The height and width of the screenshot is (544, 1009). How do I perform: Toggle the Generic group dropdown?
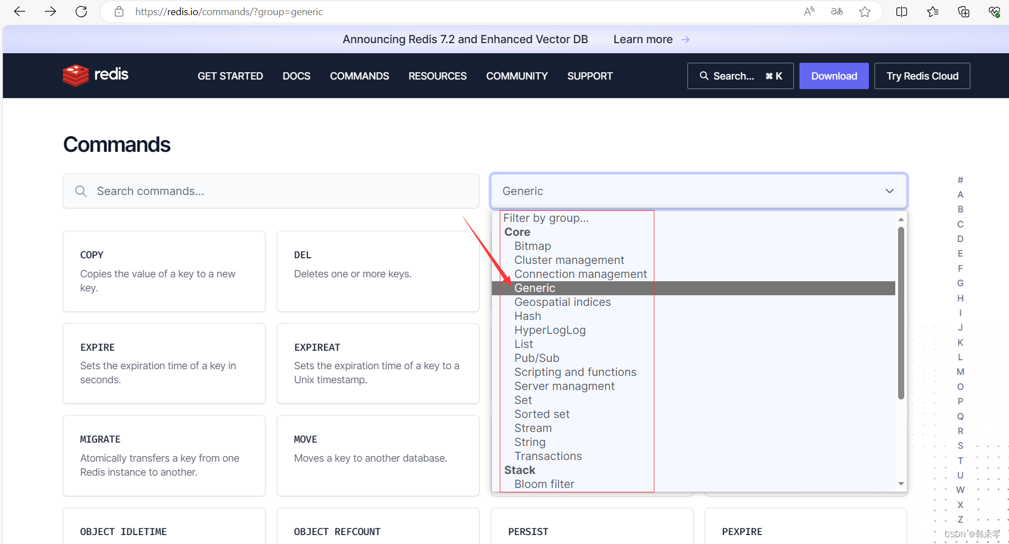point(699,191)
